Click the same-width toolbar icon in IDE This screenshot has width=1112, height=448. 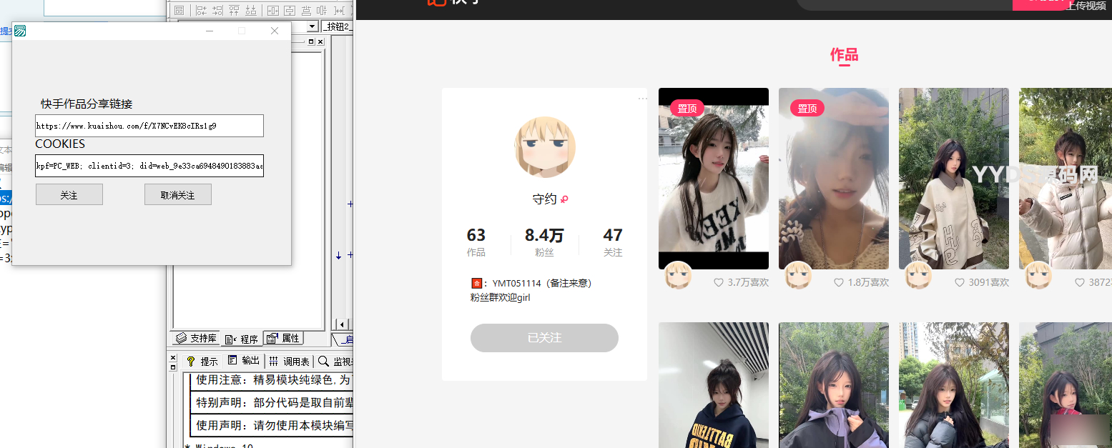coord(306,10)
